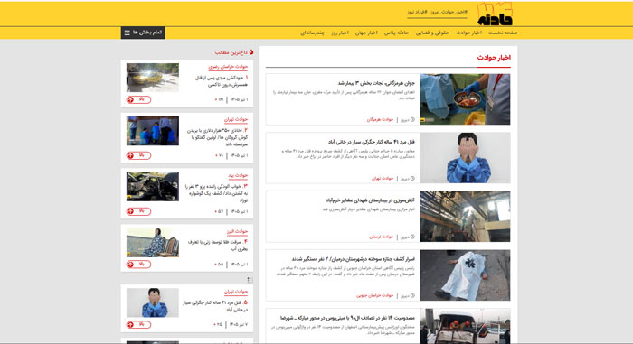Screen dimensions: 633x344
Task: Open headline about 14 injured minibus crash
Action: point(347,318)
